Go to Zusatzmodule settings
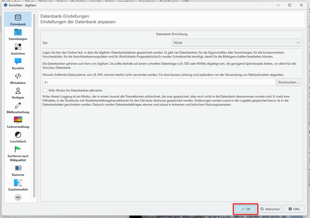The height and width of the screenshot is (218, 310). [18, 185]
